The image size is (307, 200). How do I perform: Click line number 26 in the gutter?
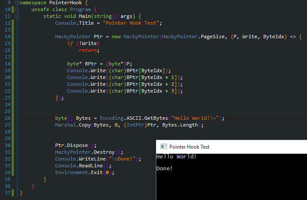(8, 118)
